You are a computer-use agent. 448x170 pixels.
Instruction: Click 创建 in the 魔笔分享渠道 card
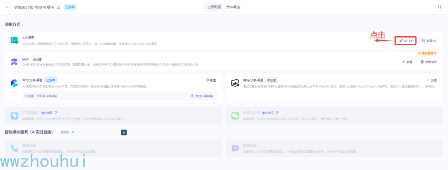click(x=431, y=80)
